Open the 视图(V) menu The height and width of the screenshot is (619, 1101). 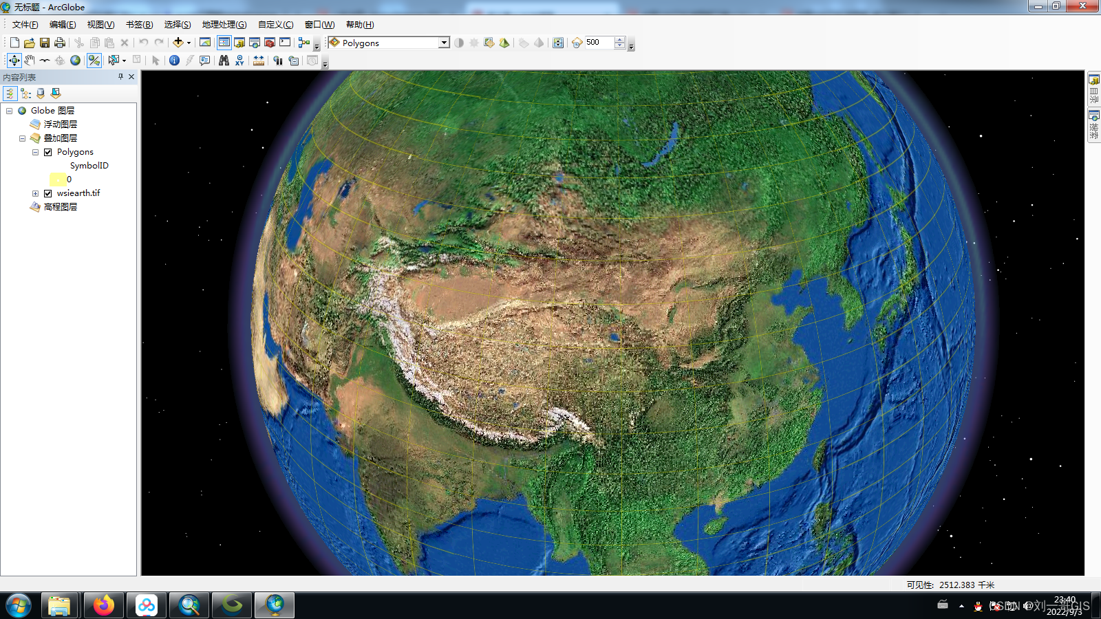click(x=100, y=25)
